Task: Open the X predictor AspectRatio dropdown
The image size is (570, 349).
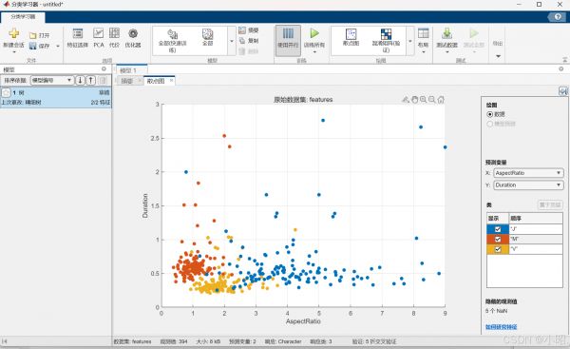Action: [528, 173]
